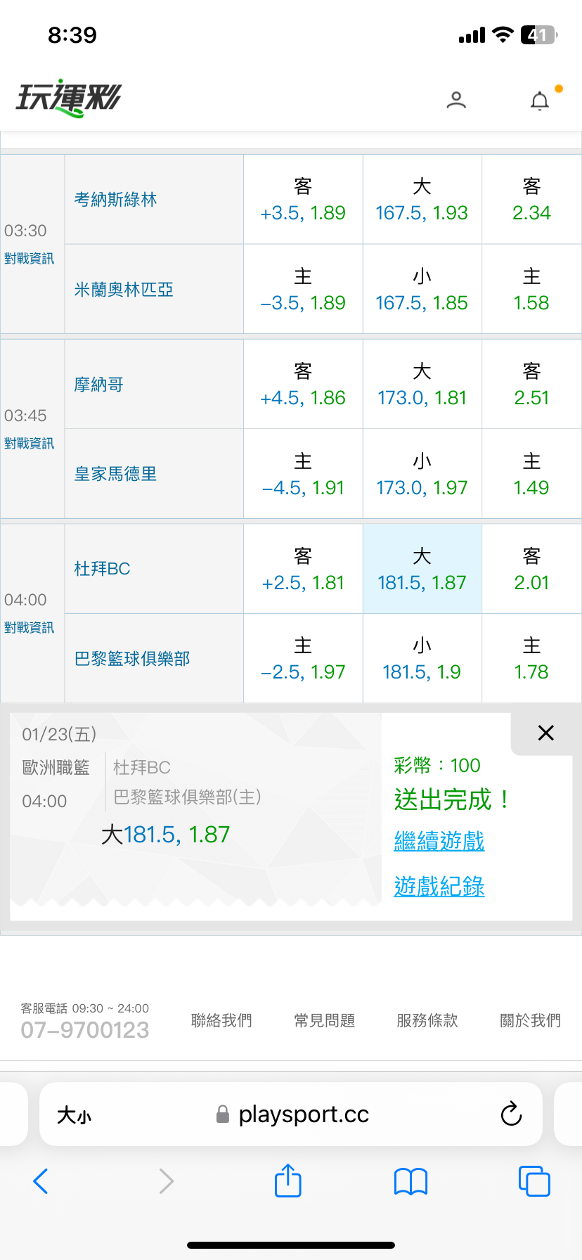582x1260 pixels.
Task: Tap the Safari share icon
Action: [x=287, y=1181]
